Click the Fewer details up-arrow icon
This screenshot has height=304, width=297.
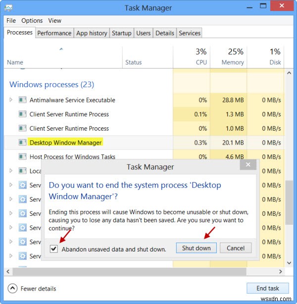(x=12, y=289)
